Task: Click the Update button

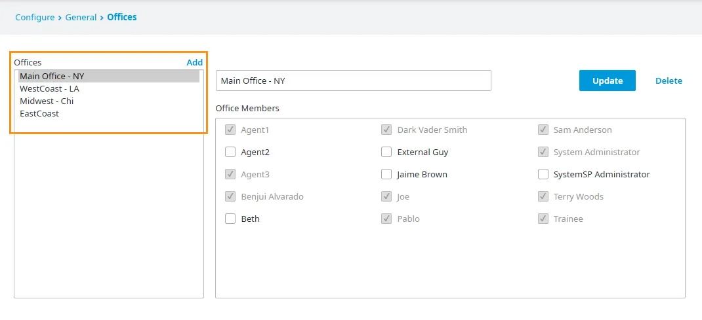Action: tap(608, 80)
